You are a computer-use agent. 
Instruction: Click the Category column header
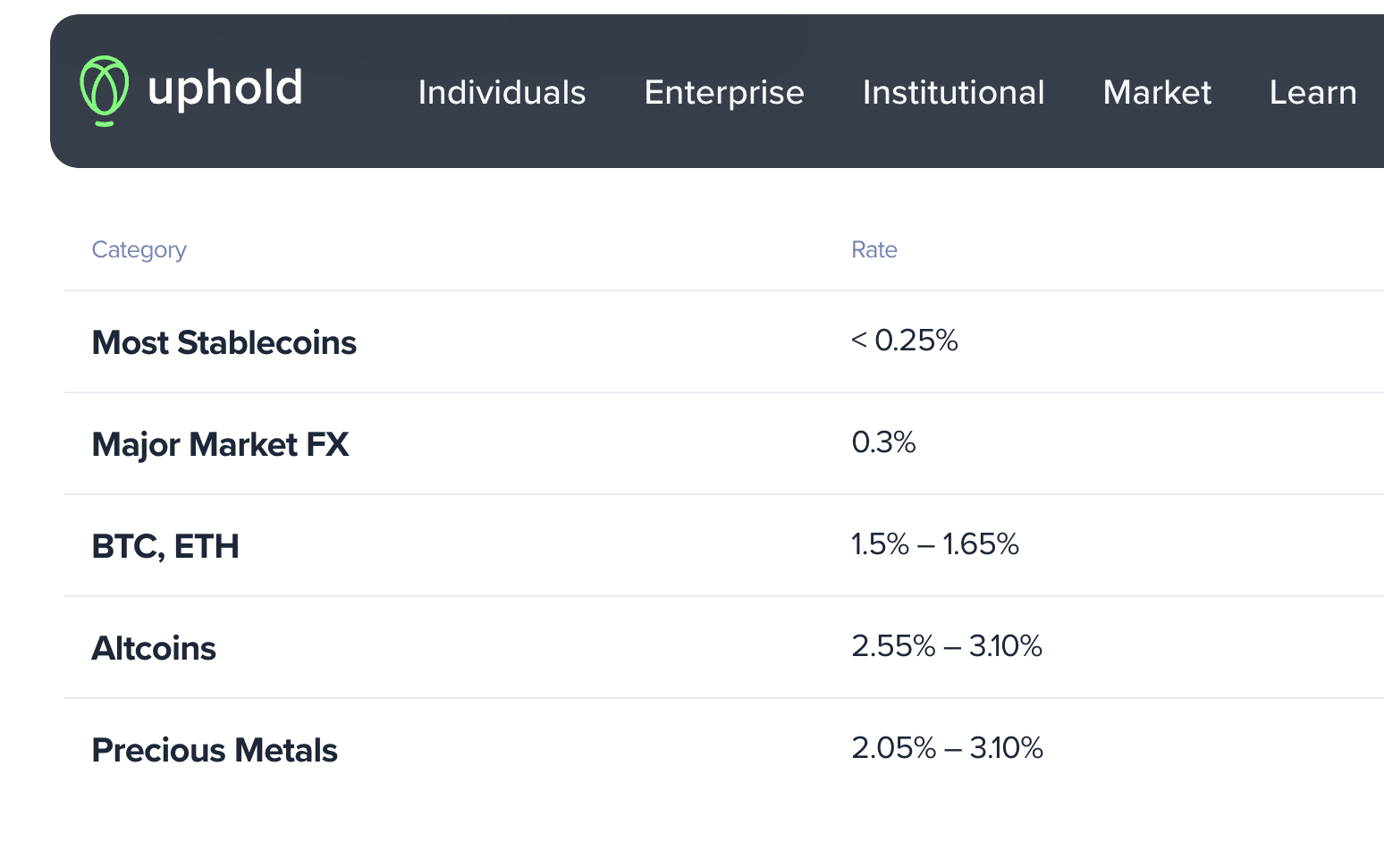pos(139,249)
